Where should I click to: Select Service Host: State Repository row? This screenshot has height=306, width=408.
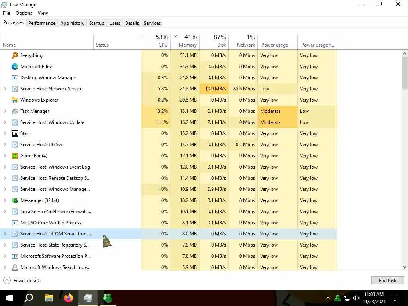pos(169,245)
